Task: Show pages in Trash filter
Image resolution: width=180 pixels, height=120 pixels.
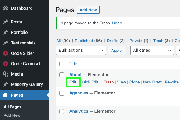Action: coord(158,41)
